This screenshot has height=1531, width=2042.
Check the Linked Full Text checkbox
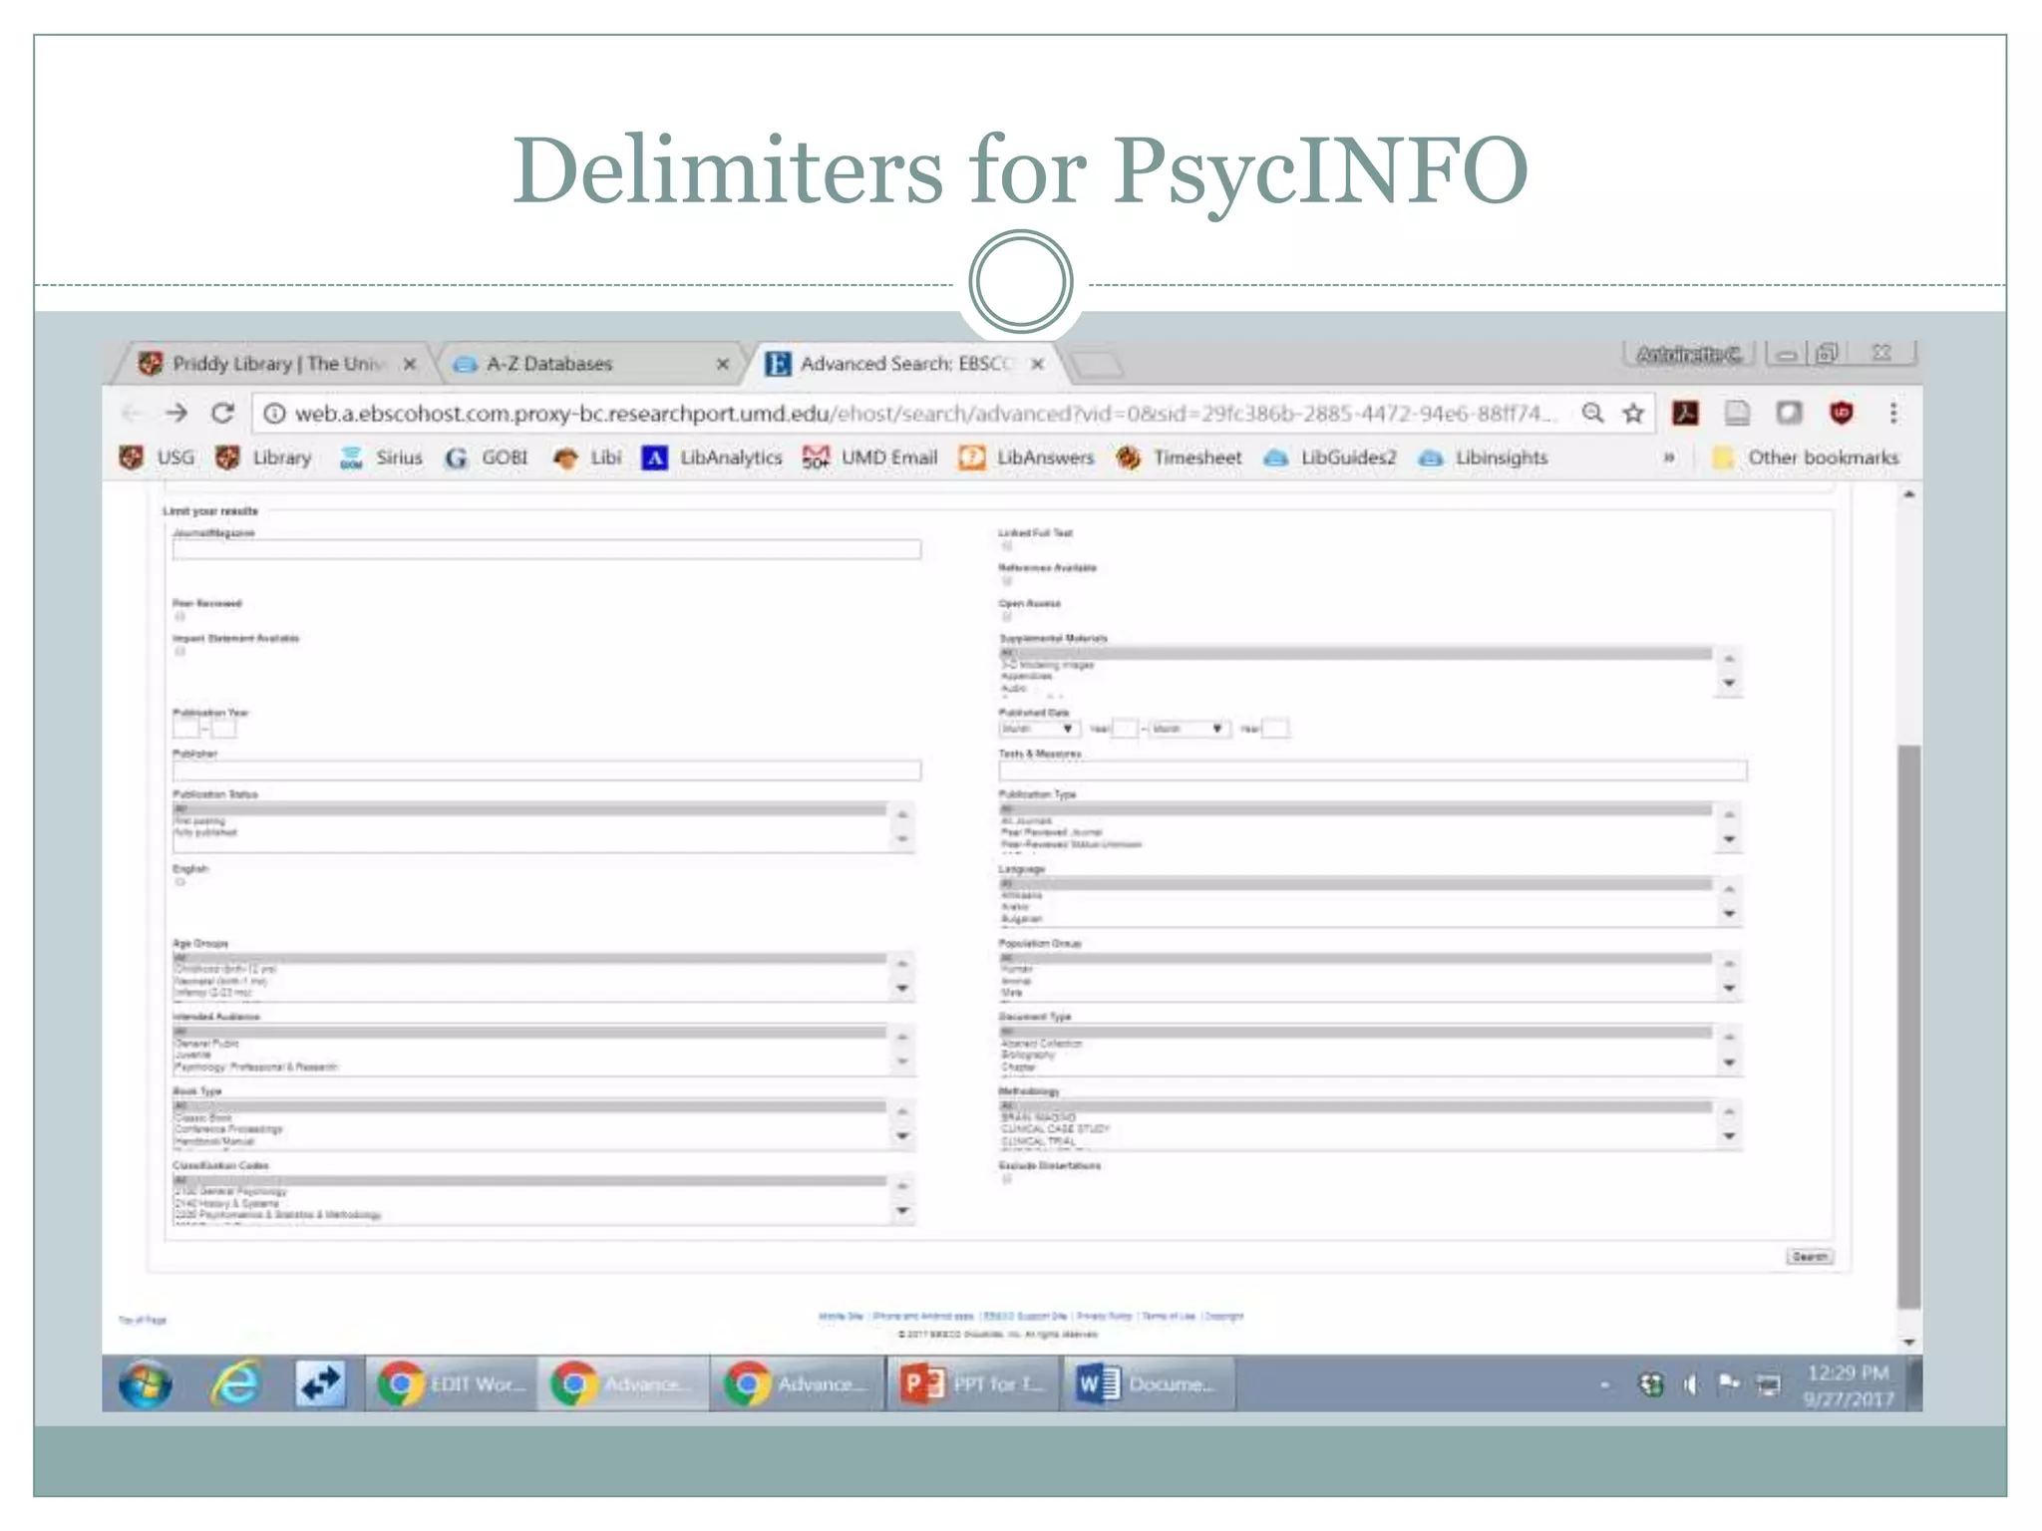(x=1006, y=545)
